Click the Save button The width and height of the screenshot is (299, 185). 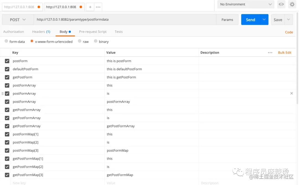click(x=278, y=20)
